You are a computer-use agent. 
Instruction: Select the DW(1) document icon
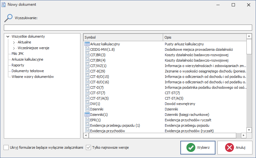[x=87, y=104]
